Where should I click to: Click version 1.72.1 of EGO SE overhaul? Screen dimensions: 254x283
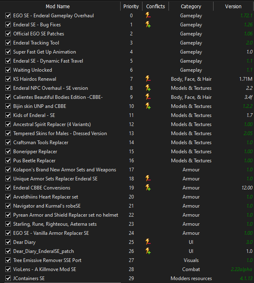tap(246, 16)
